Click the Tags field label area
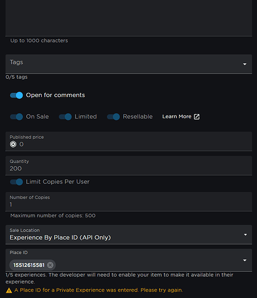The image size is (257, 298). point(17,62)
